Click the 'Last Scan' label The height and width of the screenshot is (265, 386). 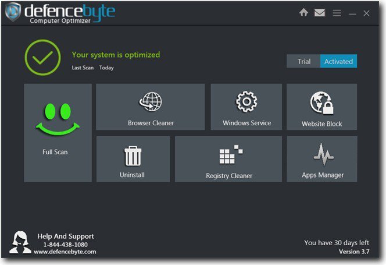coord(83,68)
